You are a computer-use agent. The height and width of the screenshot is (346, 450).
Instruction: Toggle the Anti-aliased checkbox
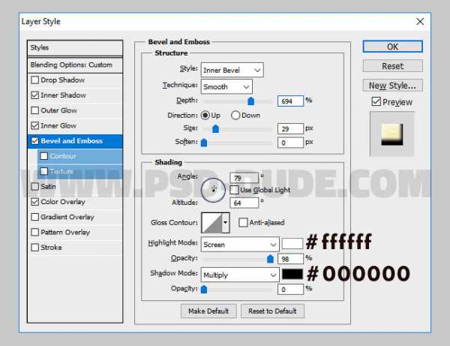click(x=243, y=222)
